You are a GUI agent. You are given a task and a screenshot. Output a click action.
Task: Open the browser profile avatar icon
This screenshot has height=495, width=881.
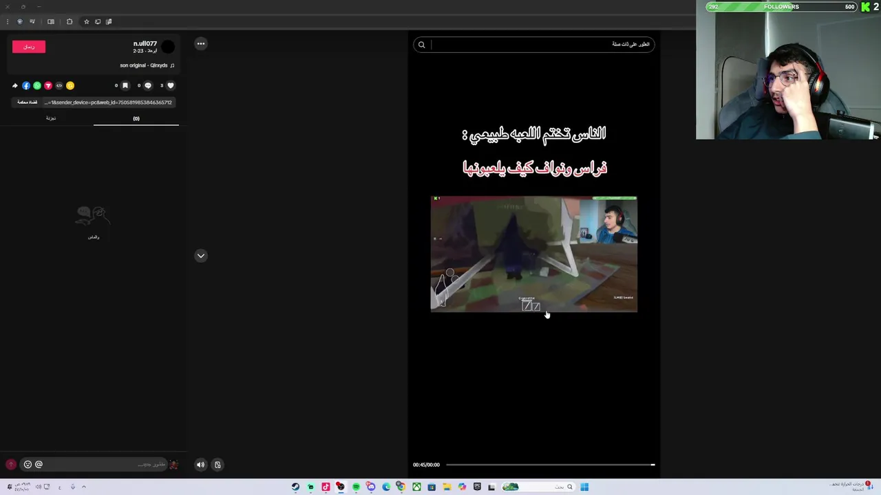[x=20, y=21]
